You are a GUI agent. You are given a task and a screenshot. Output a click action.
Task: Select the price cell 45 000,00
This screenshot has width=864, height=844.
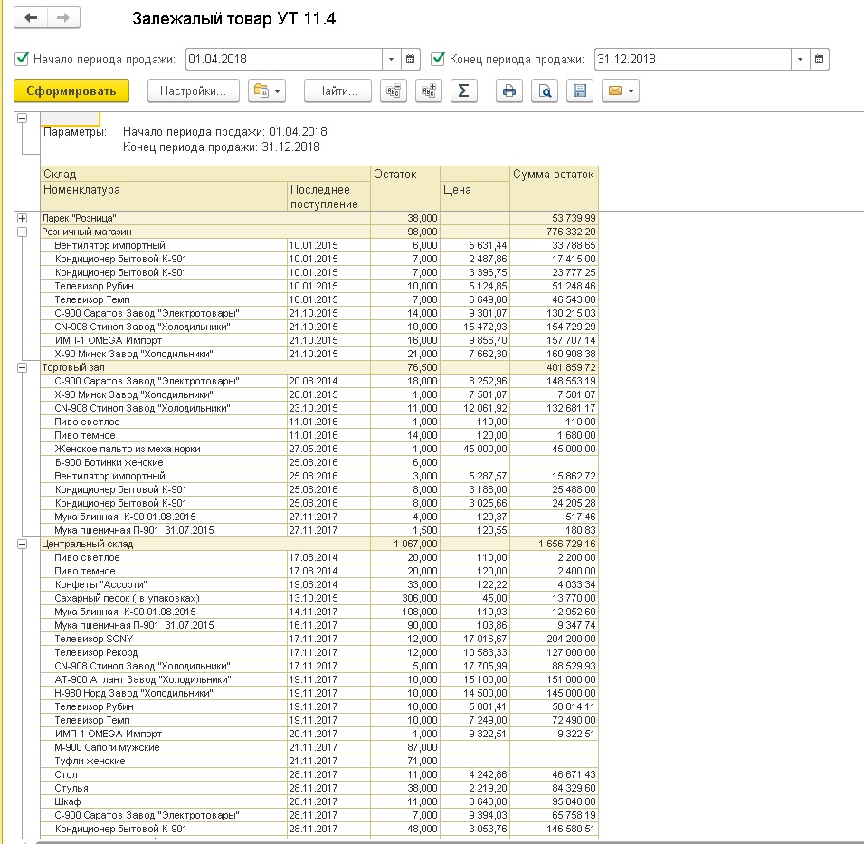[x=474, y=449]
